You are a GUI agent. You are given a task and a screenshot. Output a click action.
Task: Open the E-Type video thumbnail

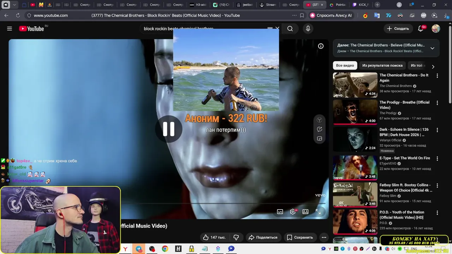coord(355,168)
